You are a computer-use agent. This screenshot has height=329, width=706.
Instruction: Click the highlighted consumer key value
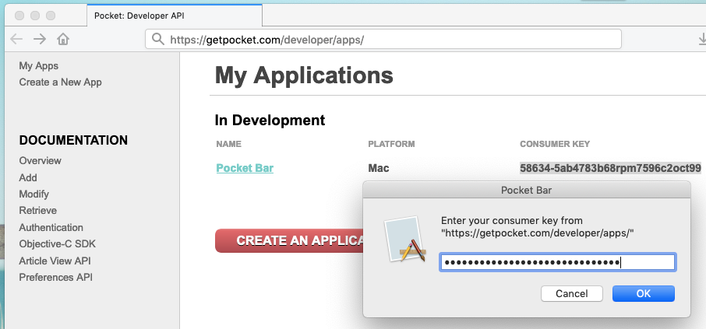coord(611,168)
